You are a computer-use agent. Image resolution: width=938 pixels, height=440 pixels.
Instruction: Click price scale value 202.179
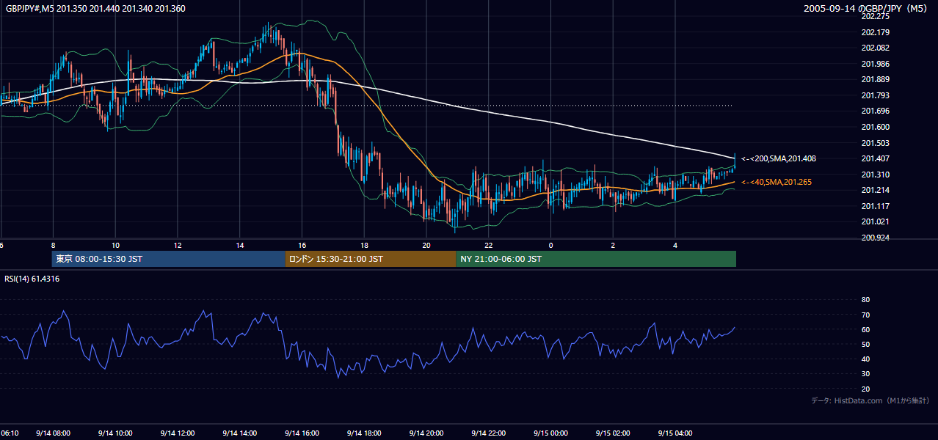coord(875,32)
